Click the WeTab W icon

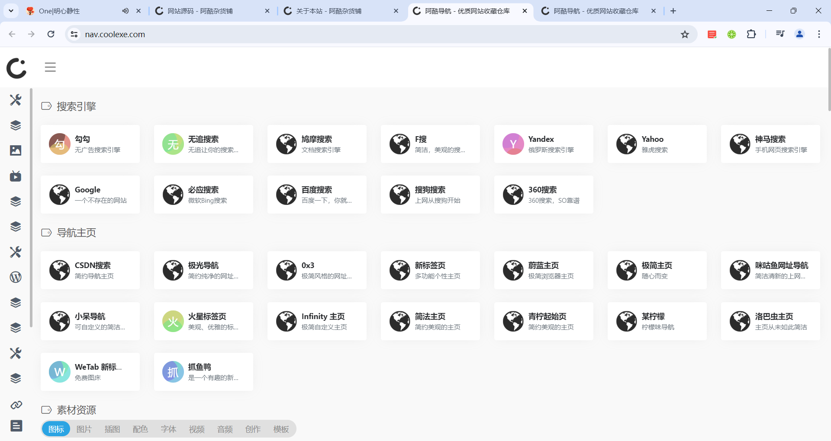60,372
